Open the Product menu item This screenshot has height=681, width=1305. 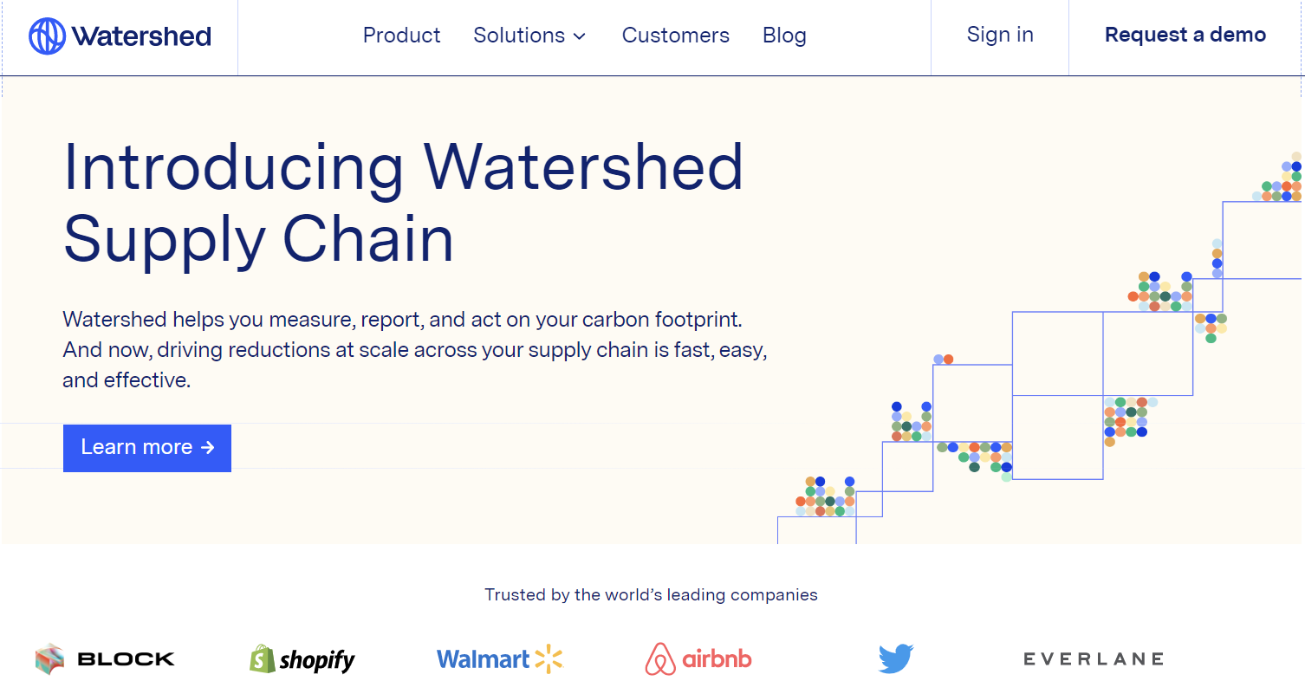point(401,36)
